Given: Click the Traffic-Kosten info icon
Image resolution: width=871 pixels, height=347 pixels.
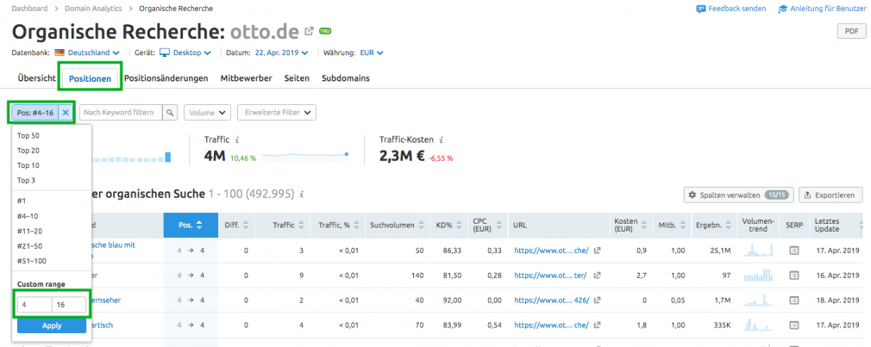Looking at the screenshot, I should pyautogui.click(x=441, y=141).
